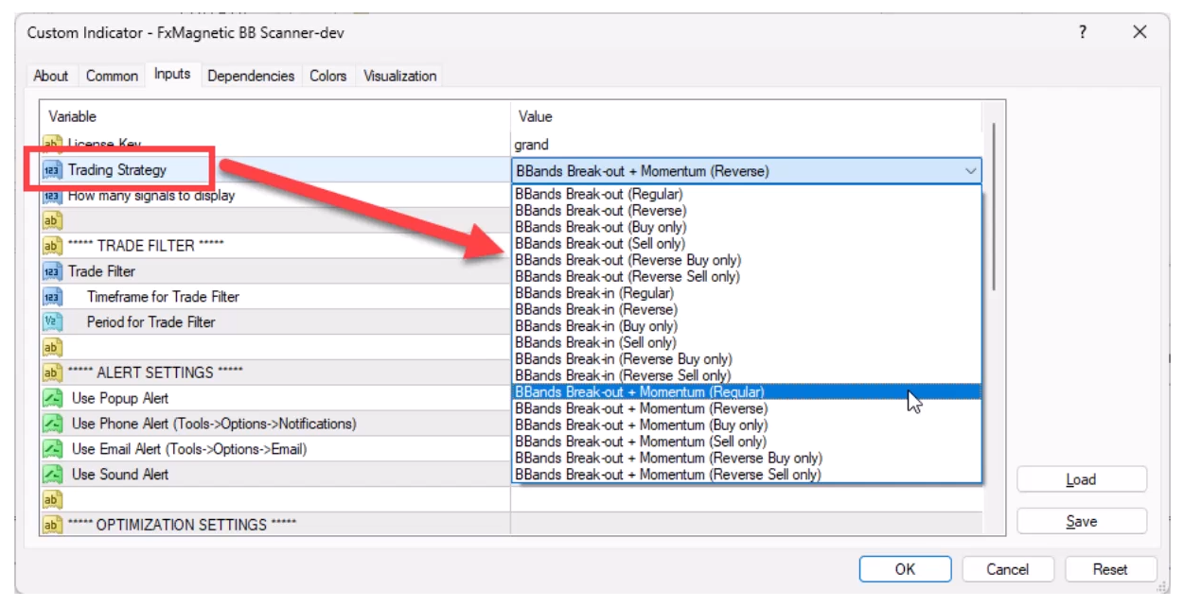Select the ***** OPTIMIZATION SETTINGS ***** row text
This screenshot has width=1184, height=607.
pos(182,525)
